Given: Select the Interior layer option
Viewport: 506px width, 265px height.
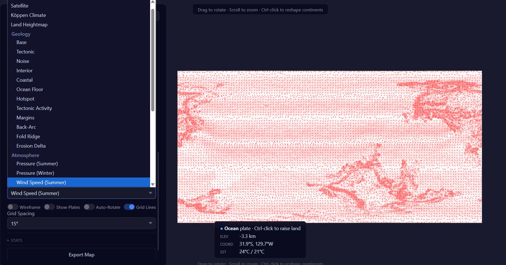Looking at the screenshot, I should pyautogui.click(x=79, y=70).
